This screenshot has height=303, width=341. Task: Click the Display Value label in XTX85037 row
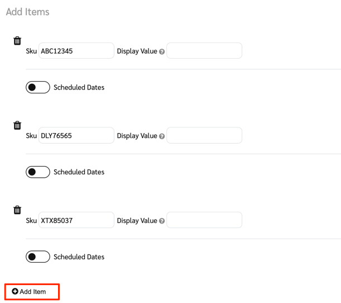click(x=137, y=221)
